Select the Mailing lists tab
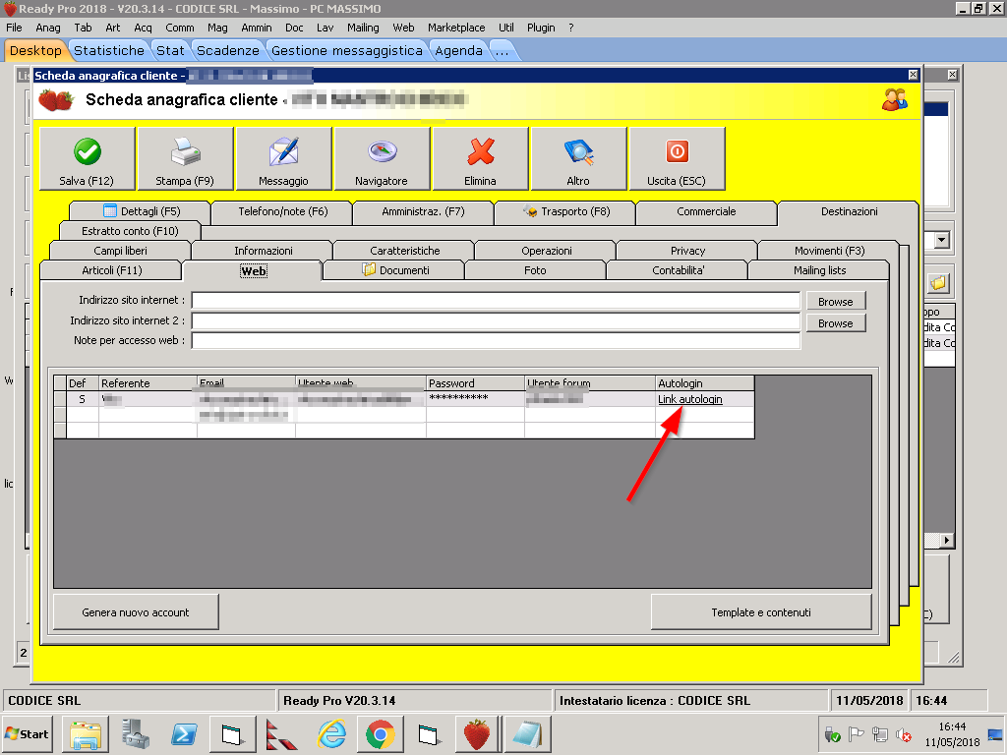Image resolution: width=1007 pixels, height=755 pixels. click(x=819, y=270)
